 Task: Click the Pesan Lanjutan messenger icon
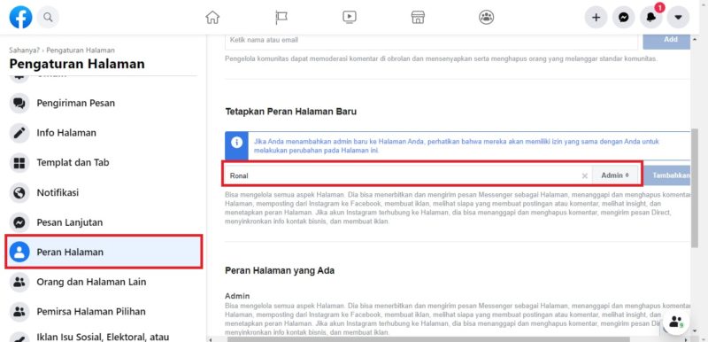(19, 222)
